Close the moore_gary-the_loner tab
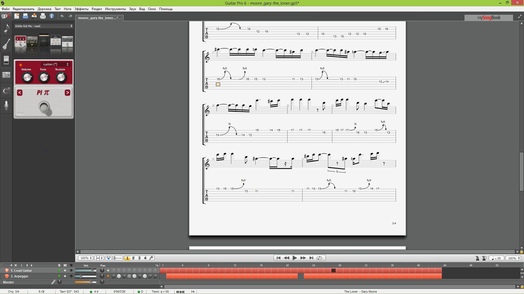 120,18
